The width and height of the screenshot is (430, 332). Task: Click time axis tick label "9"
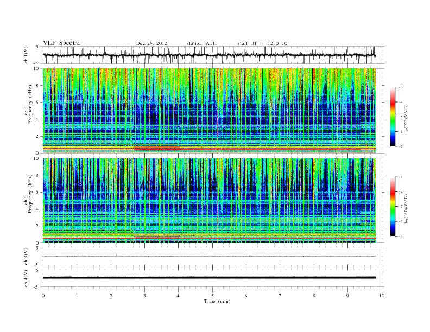(347, 296)
